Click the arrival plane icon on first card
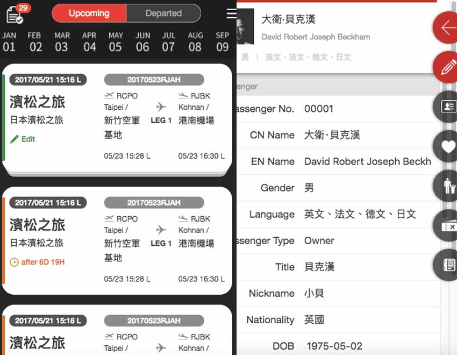457x355 pixels. point(183,95)
